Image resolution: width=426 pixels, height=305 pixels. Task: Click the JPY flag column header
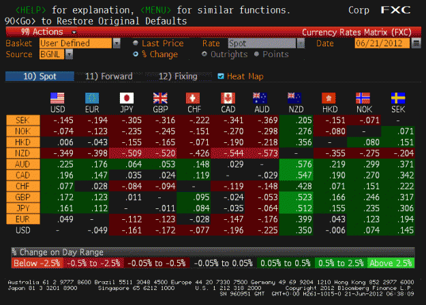[x=127, y=103]
